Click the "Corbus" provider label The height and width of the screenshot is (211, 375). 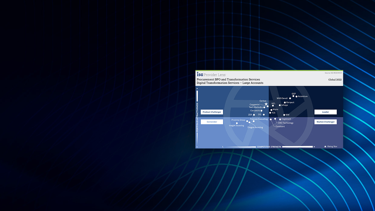point(263,101)
